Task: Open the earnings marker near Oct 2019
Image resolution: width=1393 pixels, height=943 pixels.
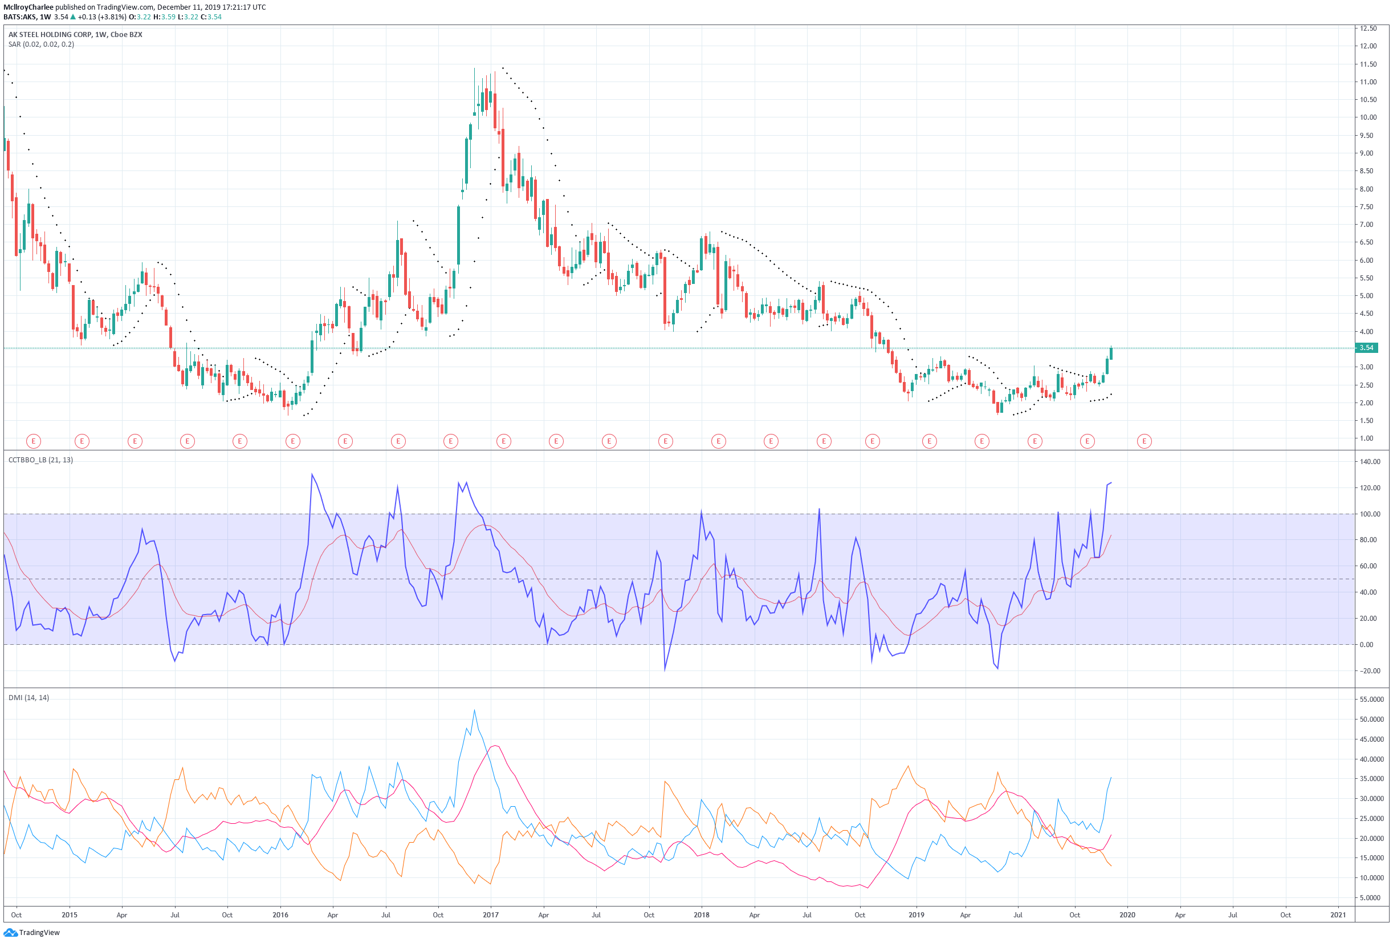Action: (1087, 441)
